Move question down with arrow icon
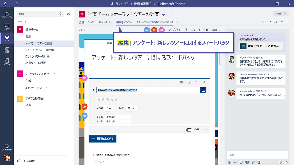294x165 pixels. tap(204, 82)
